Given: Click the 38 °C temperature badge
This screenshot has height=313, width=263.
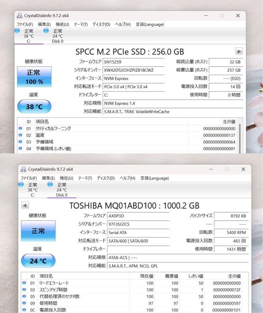Looking at the screenshot, I should pyautogui.click(x=34, y=106).
